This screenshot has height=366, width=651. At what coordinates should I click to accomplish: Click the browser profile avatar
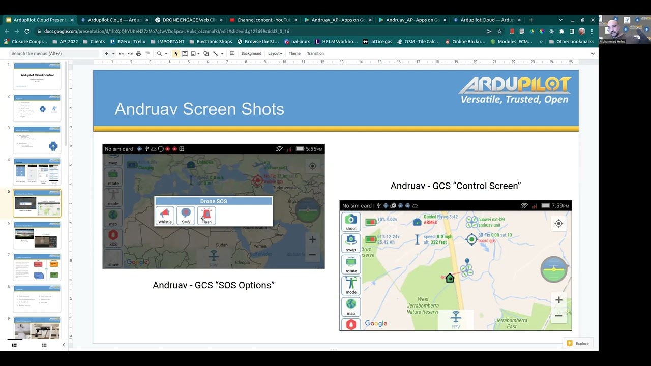pyautogui.click(x=582, y=31)
